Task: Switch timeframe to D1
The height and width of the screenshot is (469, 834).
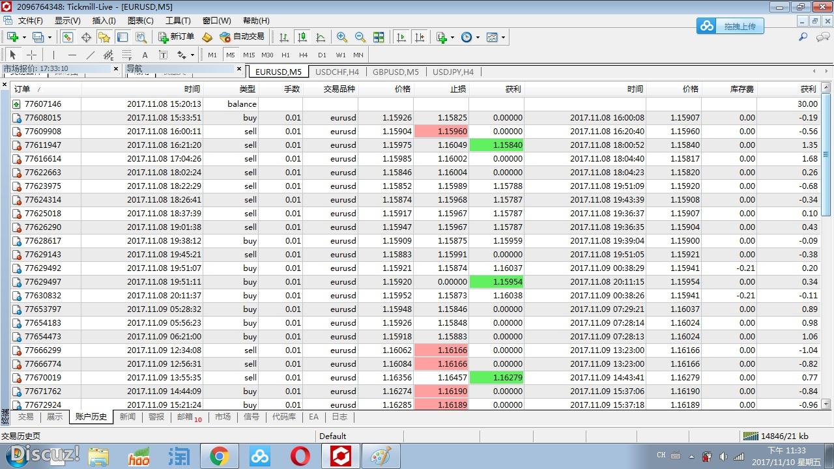Action: tap(322, 55)
